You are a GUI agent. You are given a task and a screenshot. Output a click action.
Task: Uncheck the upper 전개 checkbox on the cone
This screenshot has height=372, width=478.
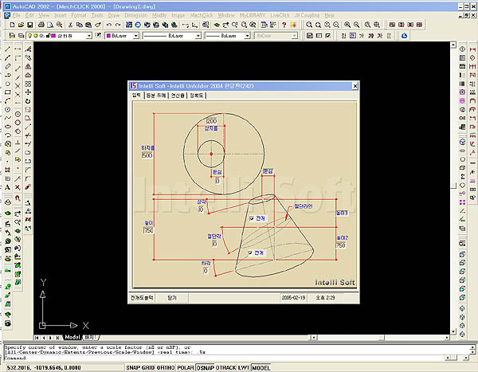pyautogui.click(x=252, y=218)
